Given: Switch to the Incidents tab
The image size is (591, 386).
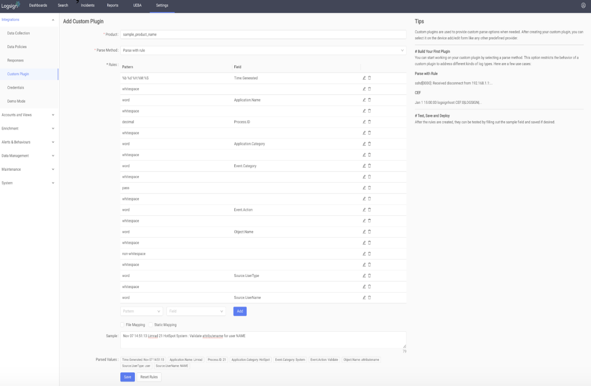Looking at the screenshot, I should [x=88, y=5].
